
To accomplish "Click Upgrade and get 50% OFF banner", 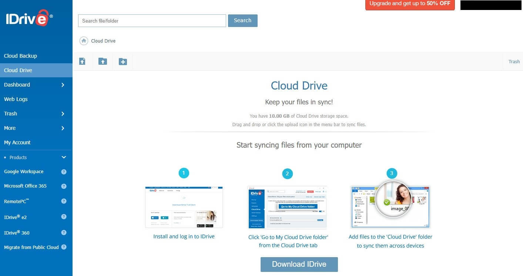I will (410, 4).
